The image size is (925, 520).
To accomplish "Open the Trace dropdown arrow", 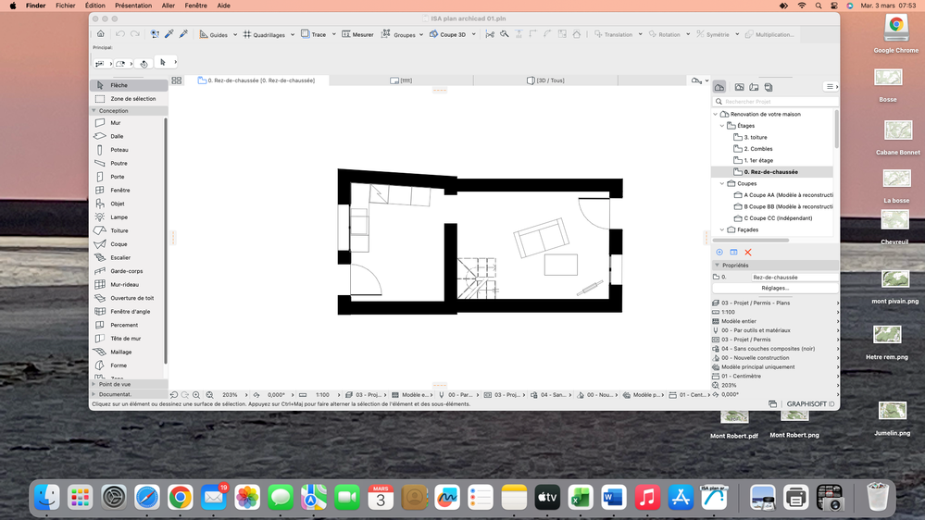I will [x=334, y=35].
